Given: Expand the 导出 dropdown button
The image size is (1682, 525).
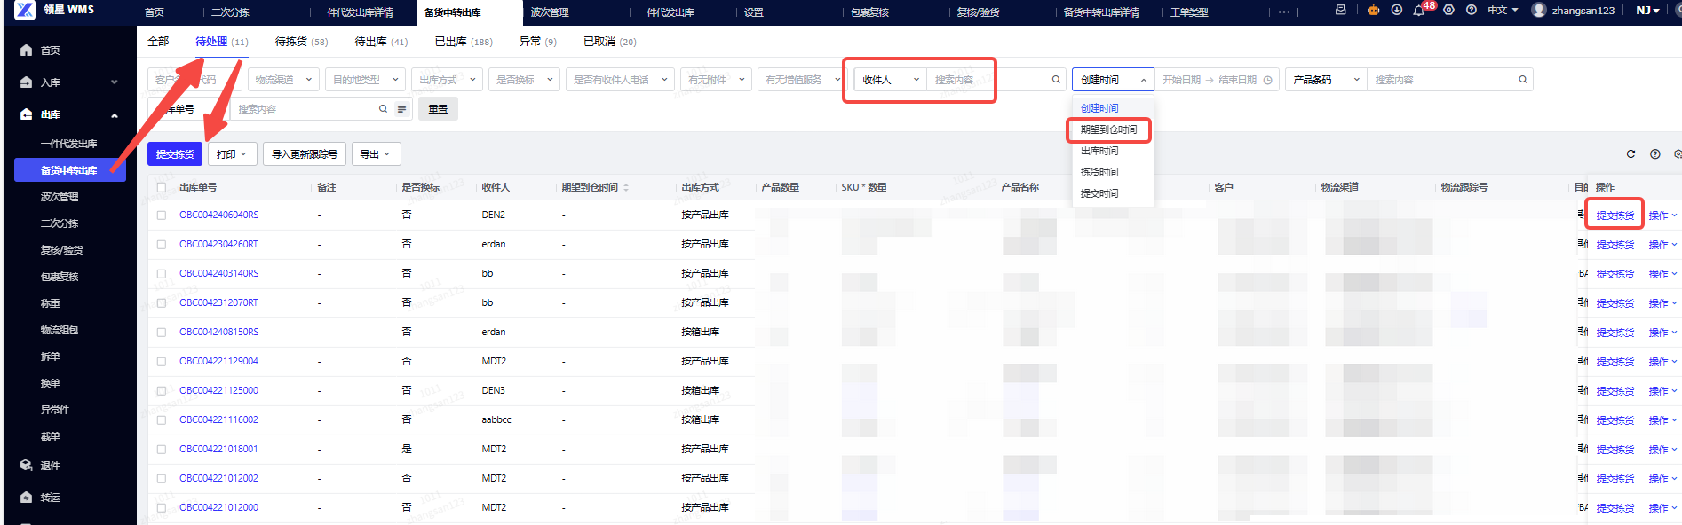Looking at the screenshot, I should [376, 154].
